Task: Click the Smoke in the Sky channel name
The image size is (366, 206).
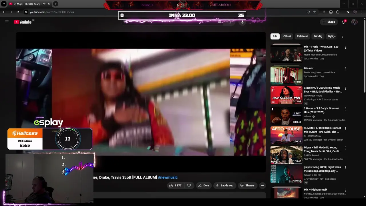Action: click(x=313, y=175)
